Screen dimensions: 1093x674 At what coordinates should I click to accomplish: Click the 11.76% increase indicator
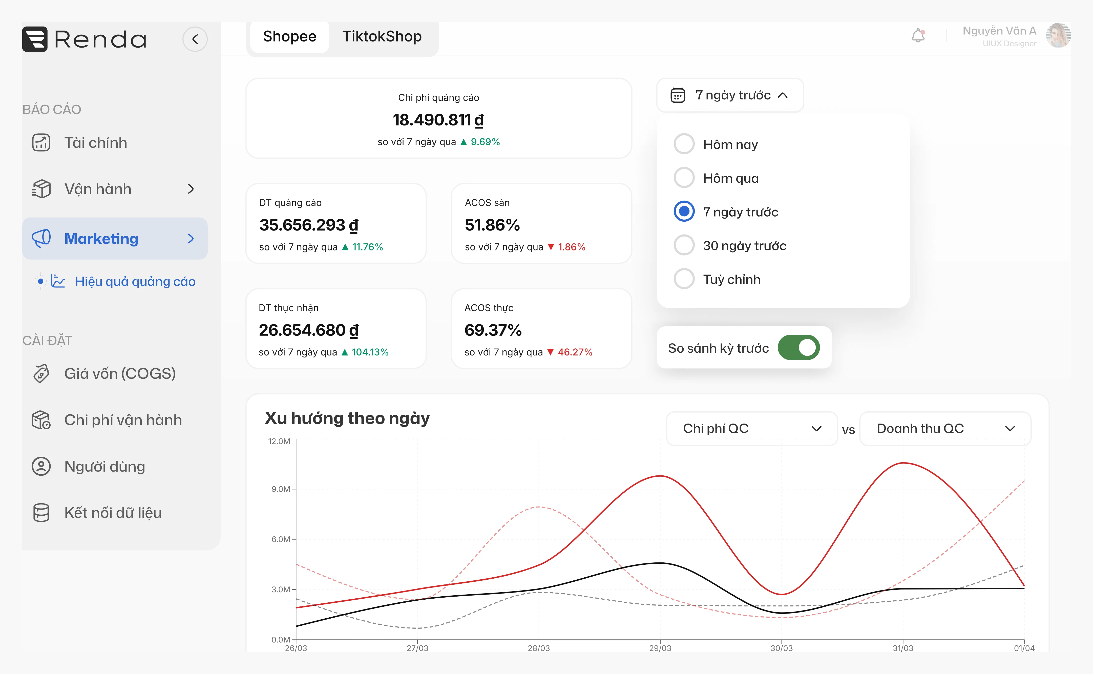pos(362,247)
